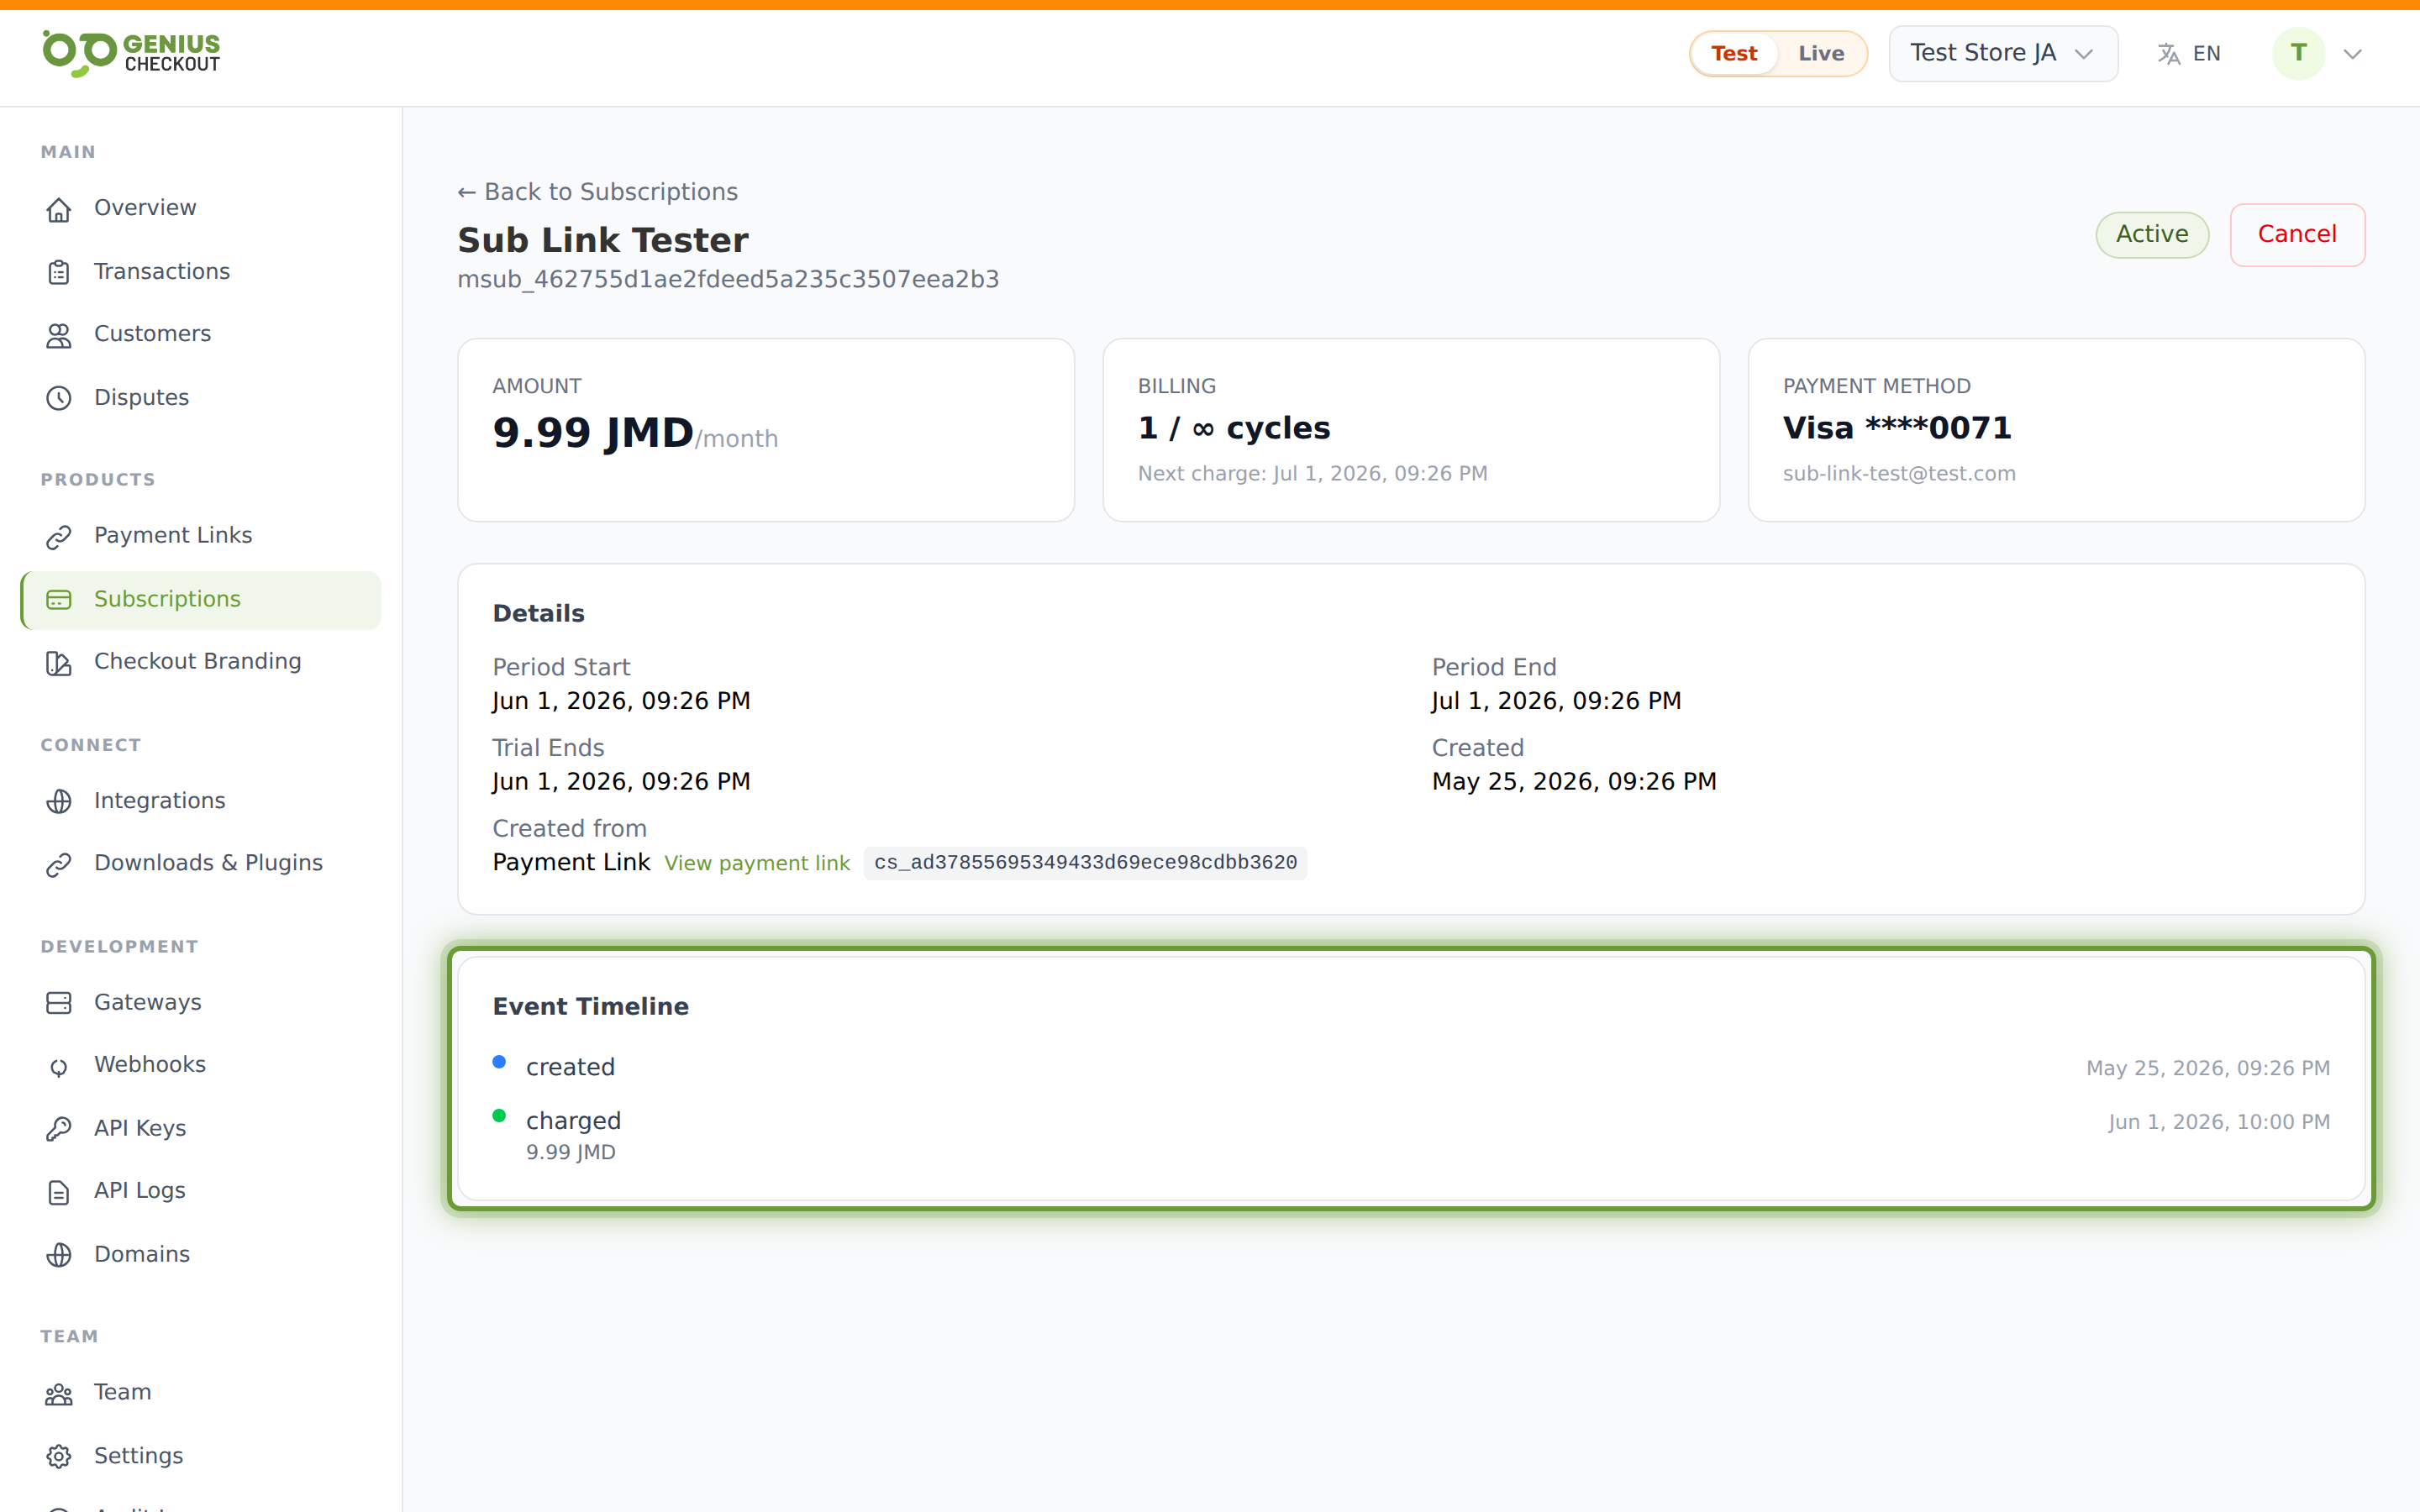2420x1512 pixels.
Task: Open Downloads & Plugins
Action: 201,863
